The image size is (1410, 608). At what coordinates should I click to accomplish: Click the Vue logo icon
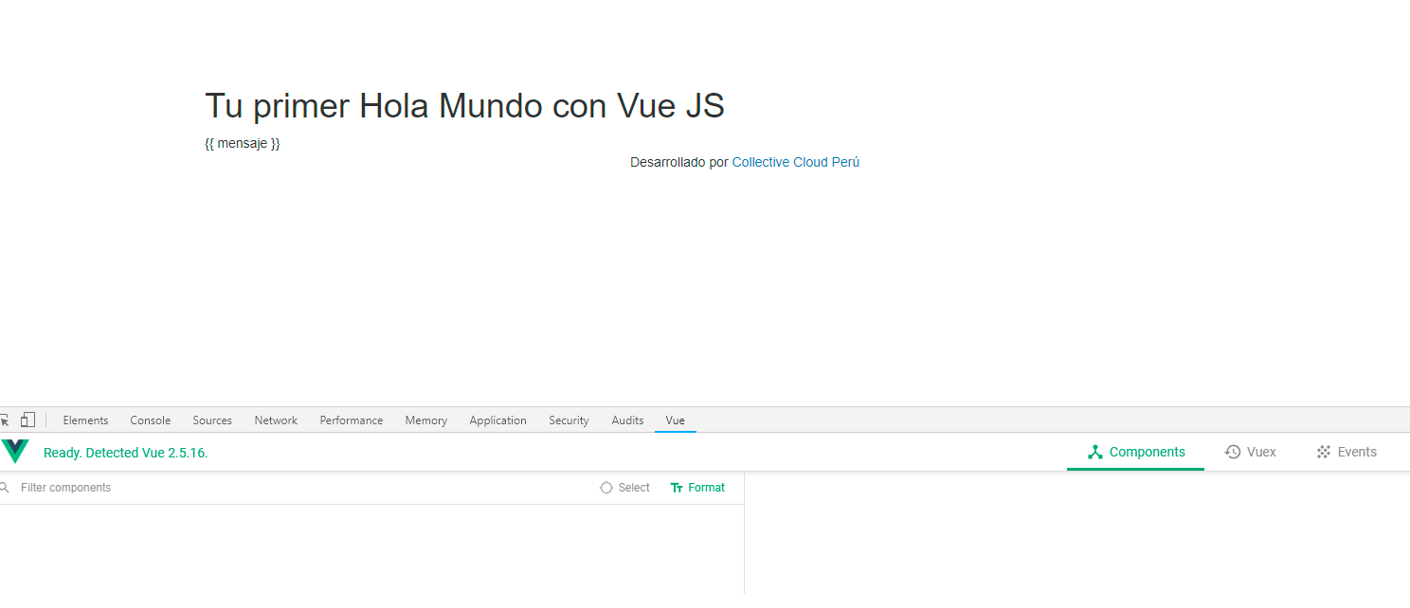[x=15, y=452]
